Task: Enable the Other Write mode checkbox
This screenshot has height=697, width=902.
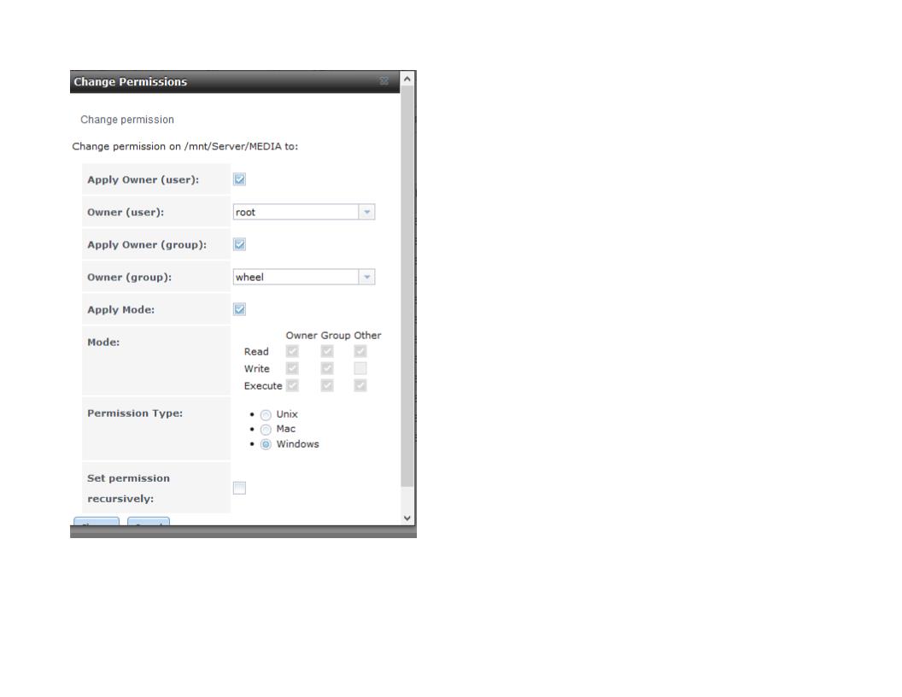Action: pos(360,368)
